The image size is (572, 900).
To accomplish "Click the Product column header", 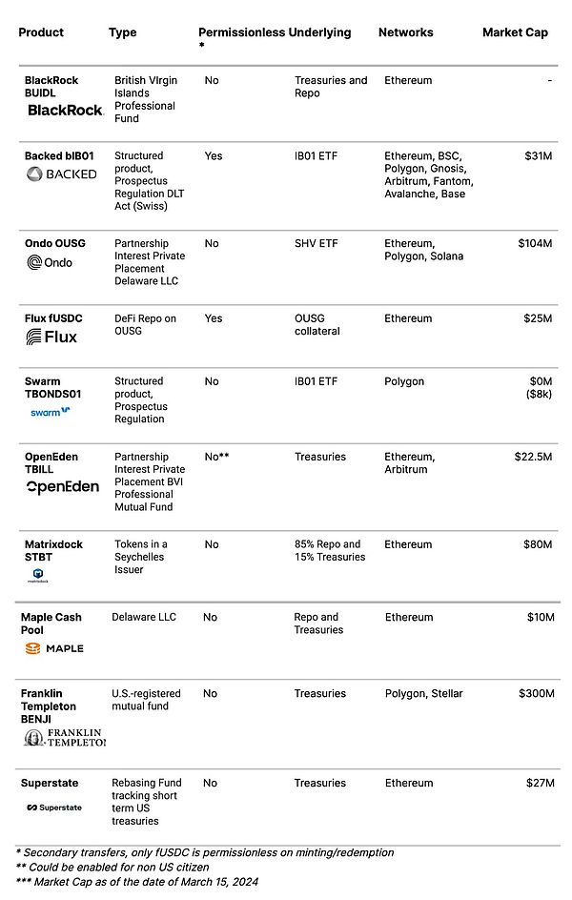I will tap(41, 32).
